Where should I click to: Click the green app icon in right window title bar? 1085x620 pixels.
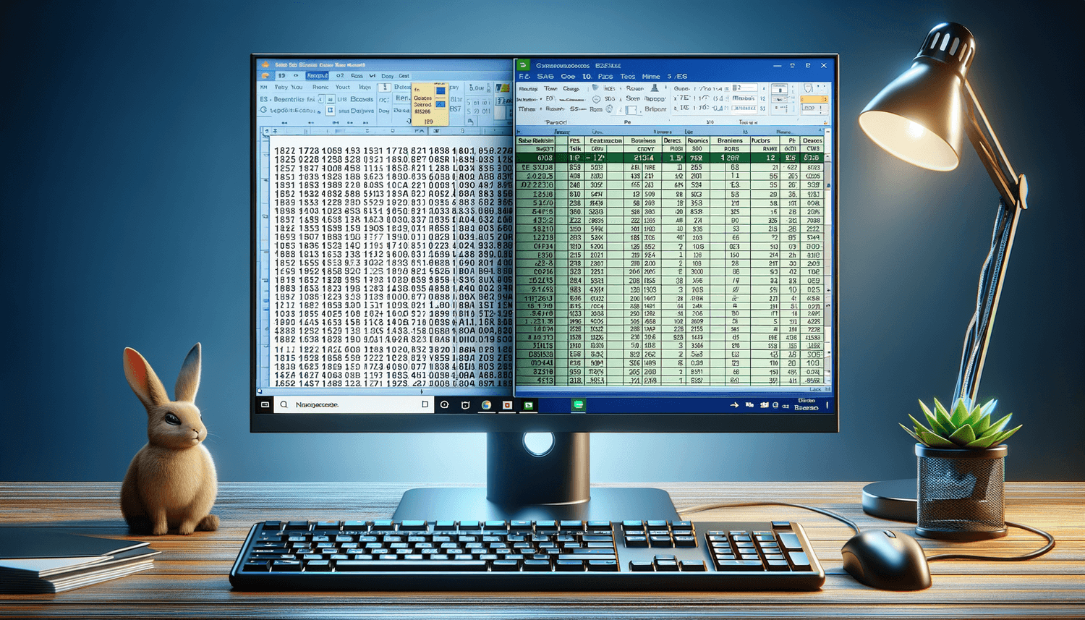524,65
